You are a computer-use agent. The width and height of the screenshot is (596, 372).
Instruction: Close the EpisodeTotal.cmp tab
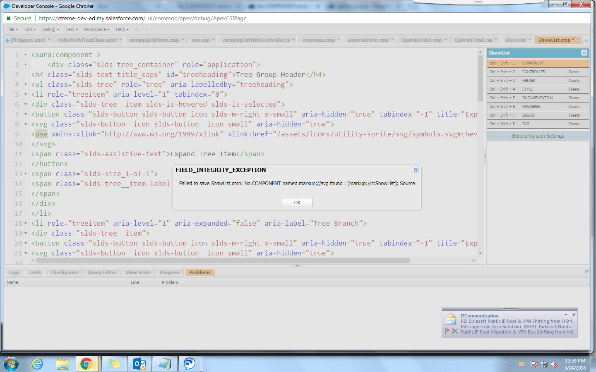tap(446, 39)
